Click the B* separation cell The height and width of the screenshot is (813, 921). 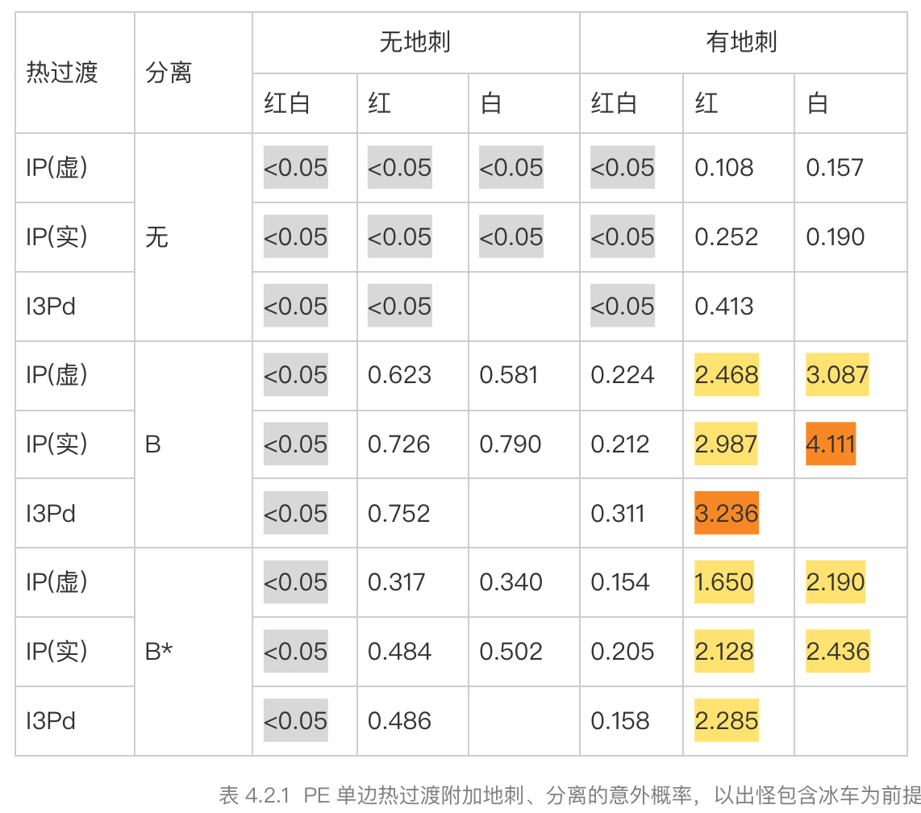tap(159, 652)
